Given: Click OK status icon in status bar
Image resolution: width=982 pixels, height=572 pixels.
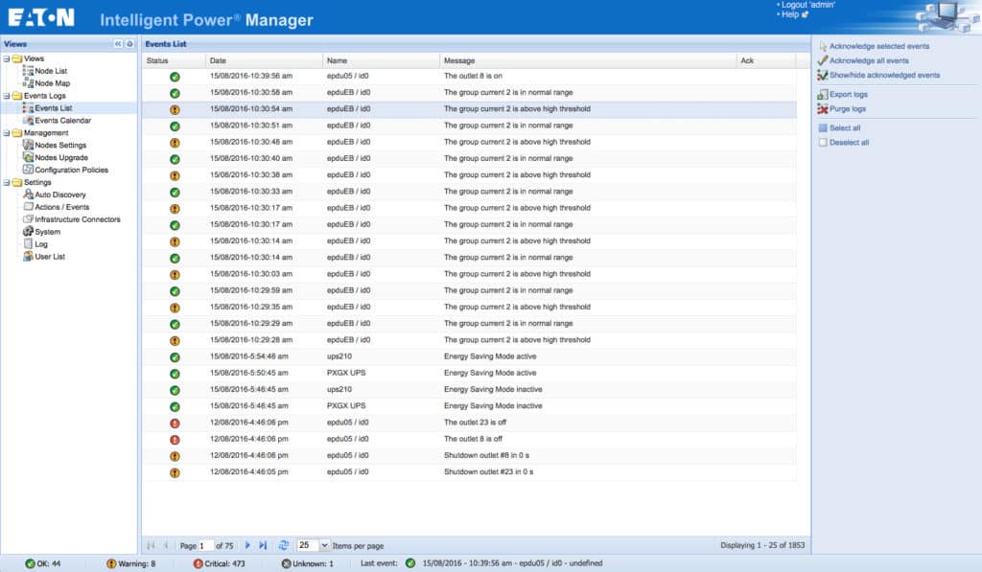Looking at the screenshot, I should click(30, 564).
